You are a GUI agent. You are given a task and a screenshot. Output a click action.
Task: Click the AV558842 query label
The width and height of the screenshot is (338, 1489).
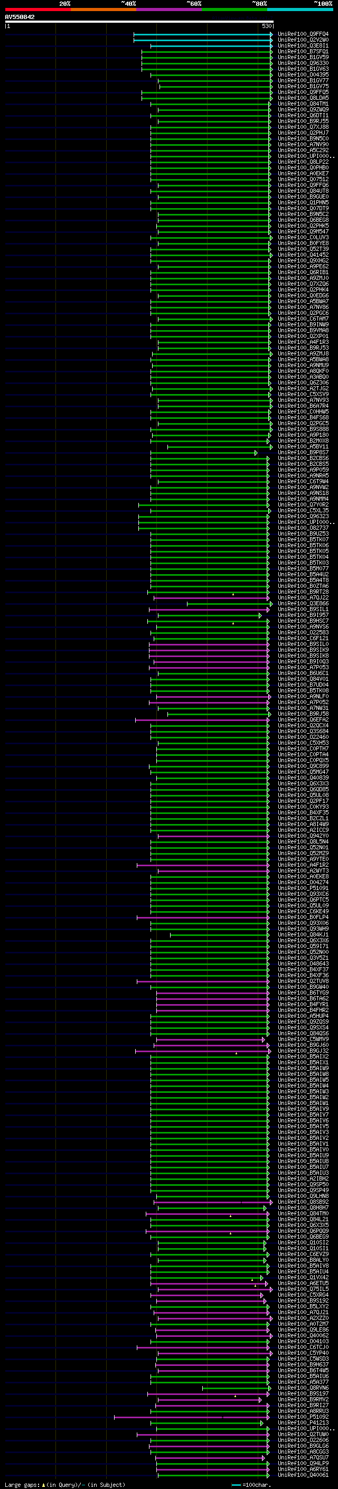click(x=20, y=17)
